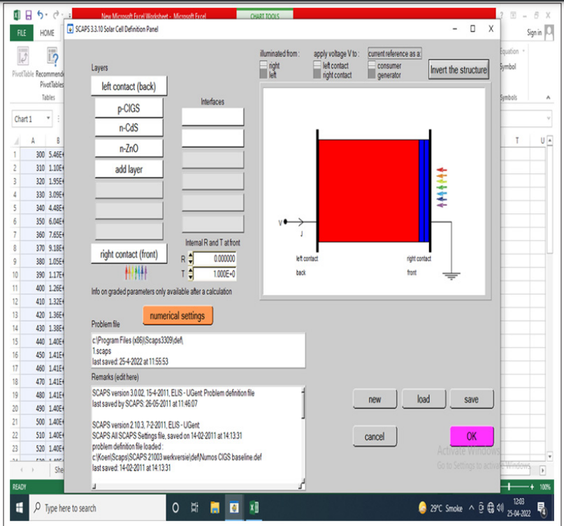Viewport: 564px width, 526px height.
Task: Click the Undo arrow in Excel title bar
Action: tap(41, 15)
